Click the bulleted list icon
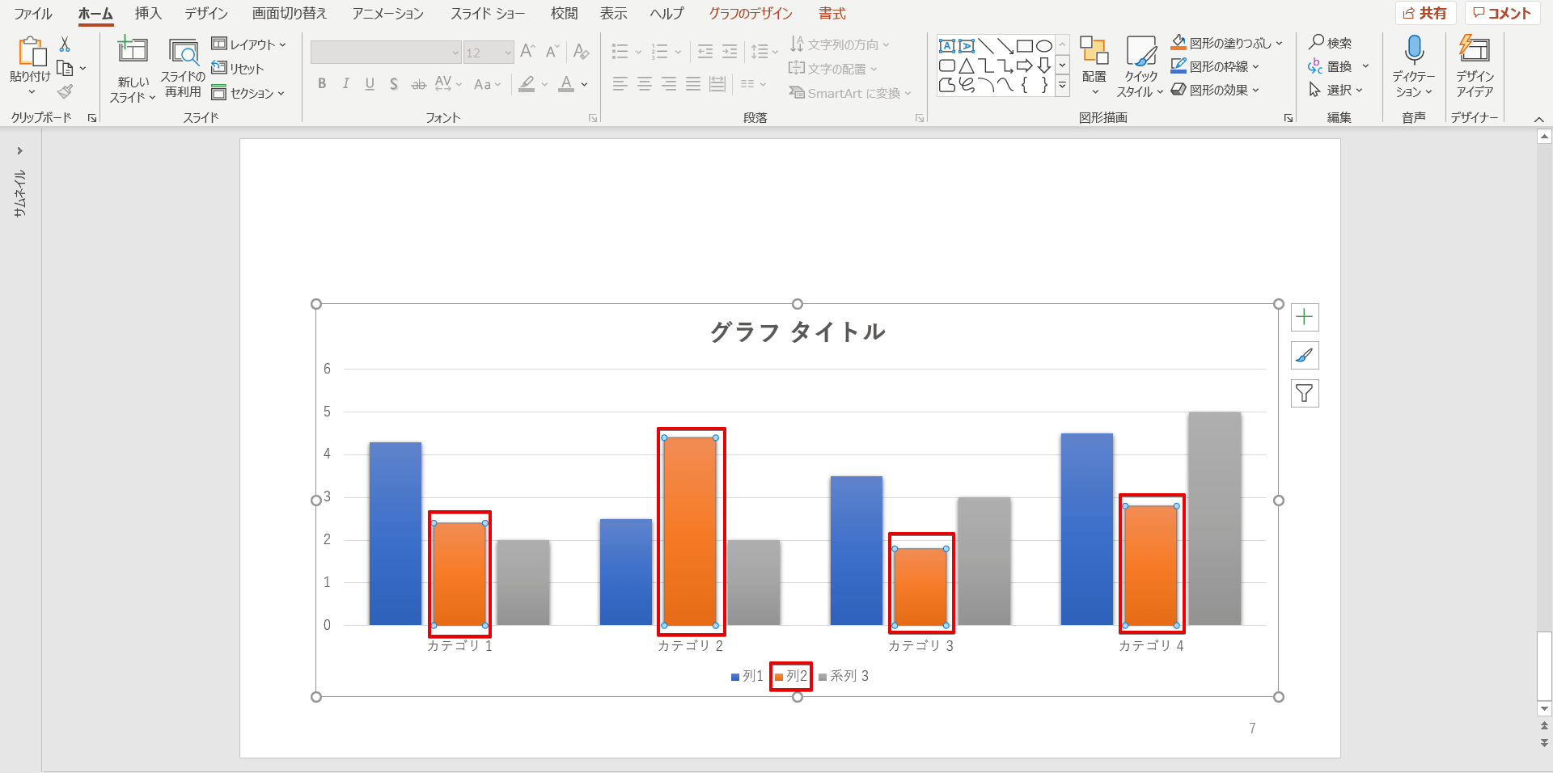The image size is (1553, 773). click(x=620, y=52)
